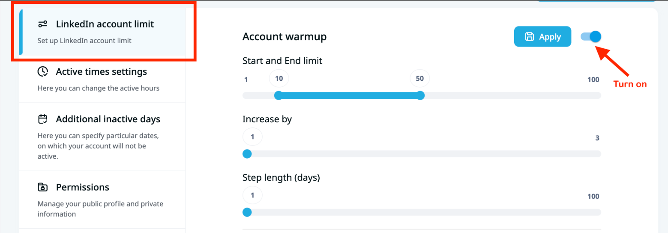Go to the Permissions section
The width and height of the screenshot is (668, 233).
[x=82, y=188]
